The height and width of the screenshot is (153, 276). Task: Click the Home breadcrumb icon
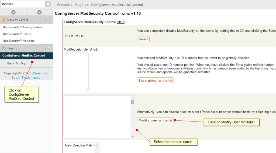(x=58, y=5)
